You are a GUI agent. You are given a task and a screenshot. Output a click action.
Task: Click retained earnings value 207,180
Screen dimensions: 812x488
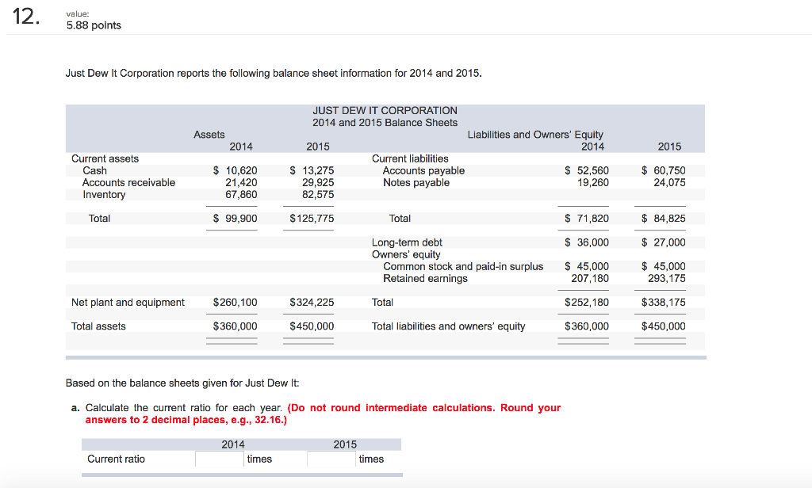click(590, 278)
